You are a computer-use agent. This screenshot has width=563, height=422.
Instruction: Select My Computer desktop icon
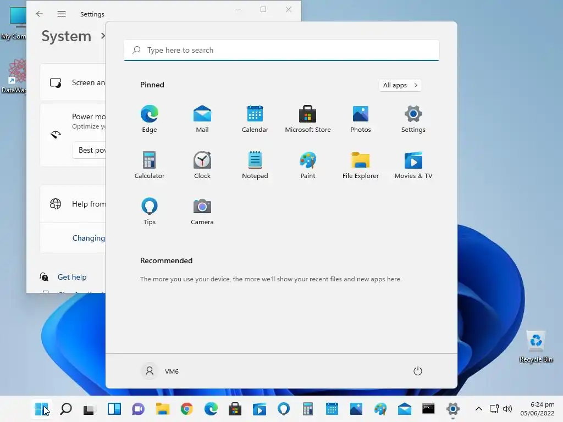pos(14,23)
